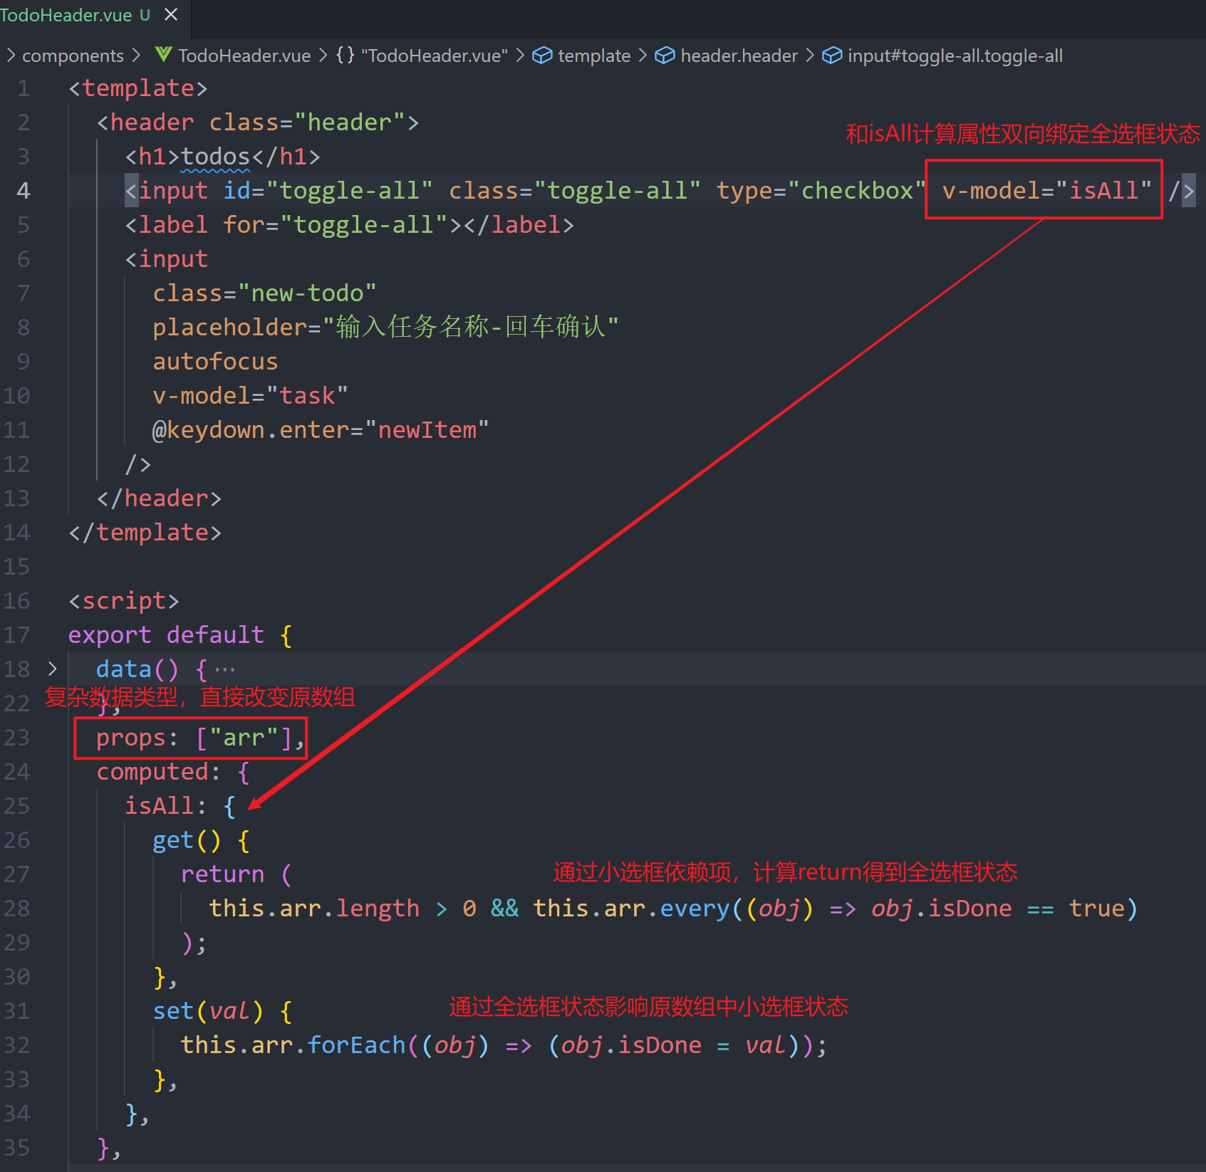Click the newItem handler name on line 11
The image size is (1206, 1172).
tap(427, 430)
